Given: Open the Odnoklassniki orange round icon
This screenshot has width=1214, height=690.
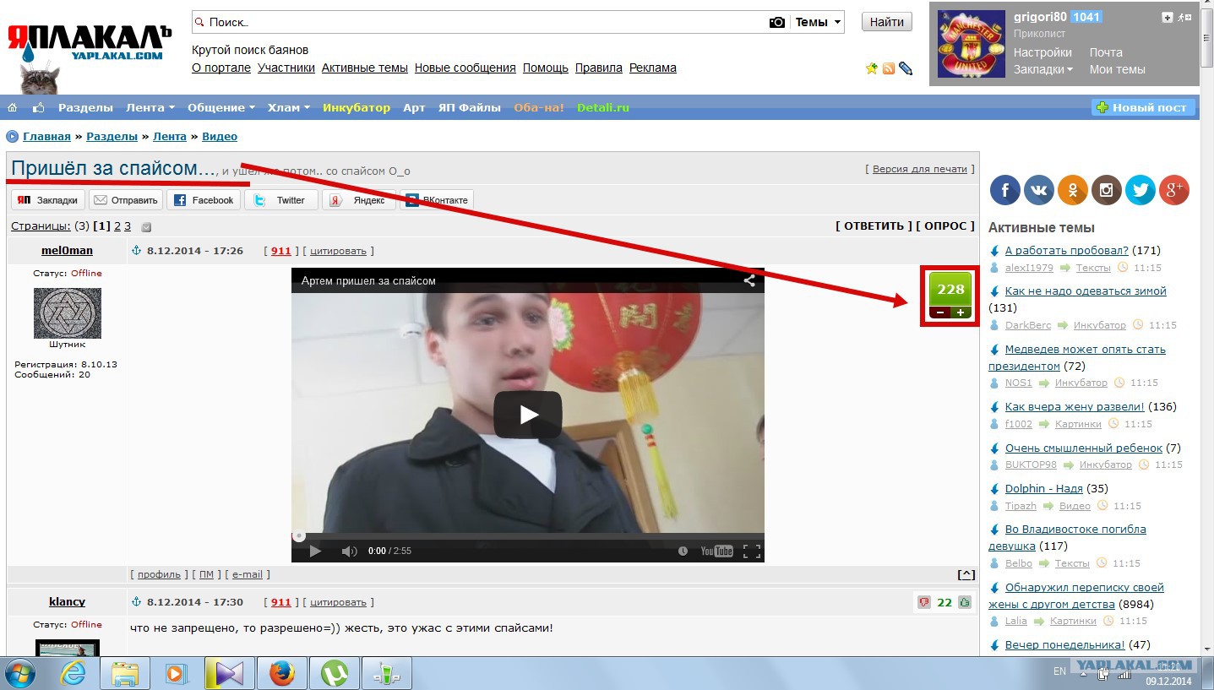Looking at the screenshot, I should [1073, 191].
